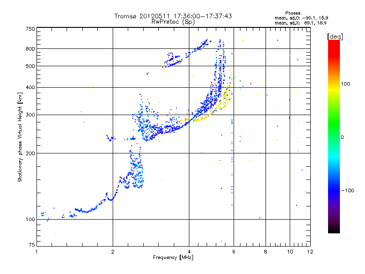The width and height of the screenshot is (365, 274).
Task: Click x-axis tick label '1'
Action: [36, 252]
